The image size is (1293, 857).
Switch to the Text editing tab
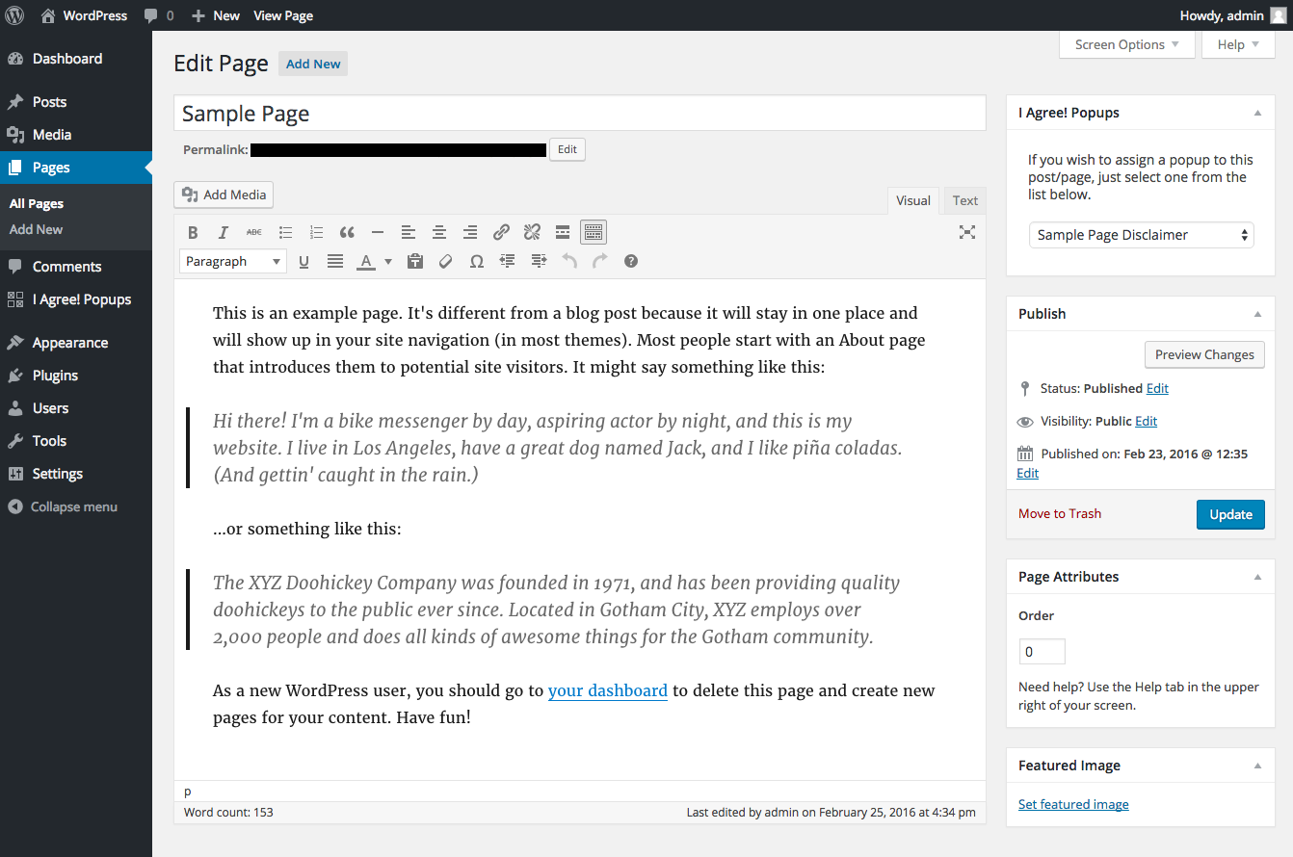click(x=964, y=200)
